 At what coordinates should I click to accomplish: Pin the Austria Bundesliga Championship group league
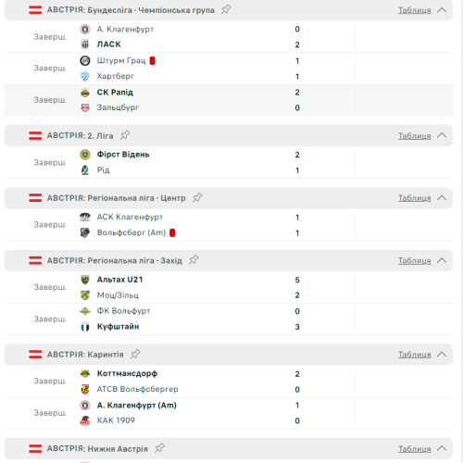226,9
